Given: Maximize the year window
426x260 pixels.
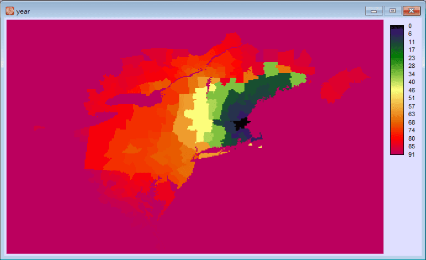Looking at the screenshot, I should pos(393,11).
